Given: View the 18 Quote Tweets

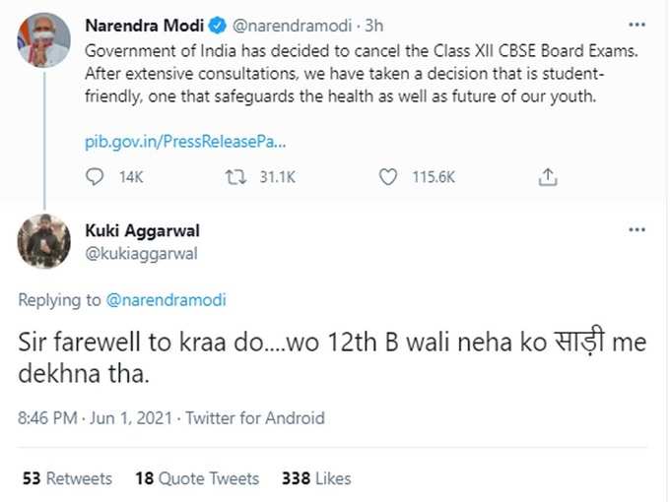Looking at the screenshot, I should pyautogui.click(x=196, y=478).
